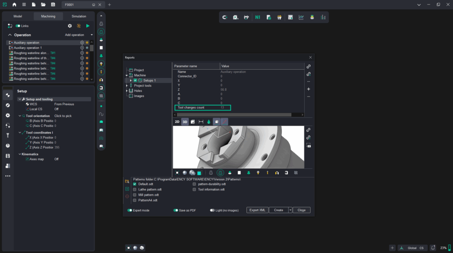Open the notifications bell in the status bar

[433, 248]
